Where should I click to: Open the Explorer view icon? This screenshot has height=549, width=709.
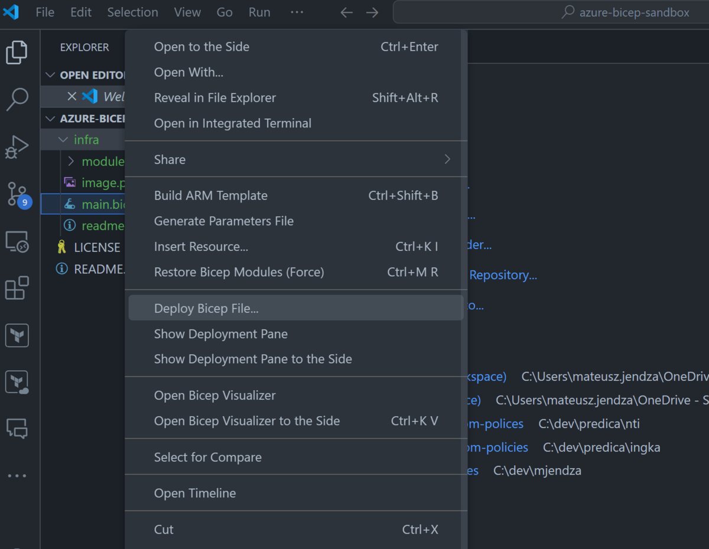17,52
